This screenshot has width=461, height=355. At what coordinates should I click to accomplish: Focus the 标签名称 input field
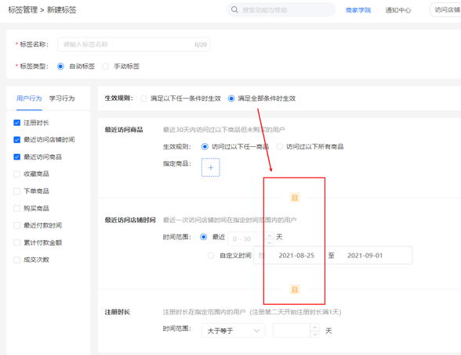134,45
